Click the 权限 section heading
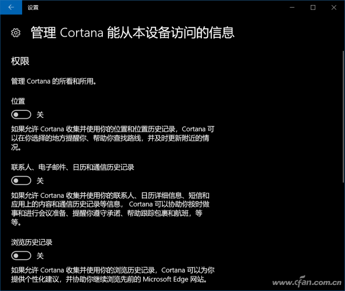345x291 pixels. [x=20, y=61]
